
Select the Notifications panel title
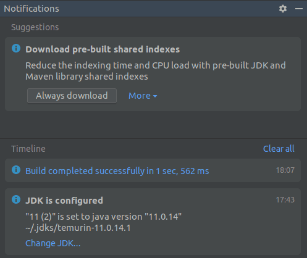32,9
